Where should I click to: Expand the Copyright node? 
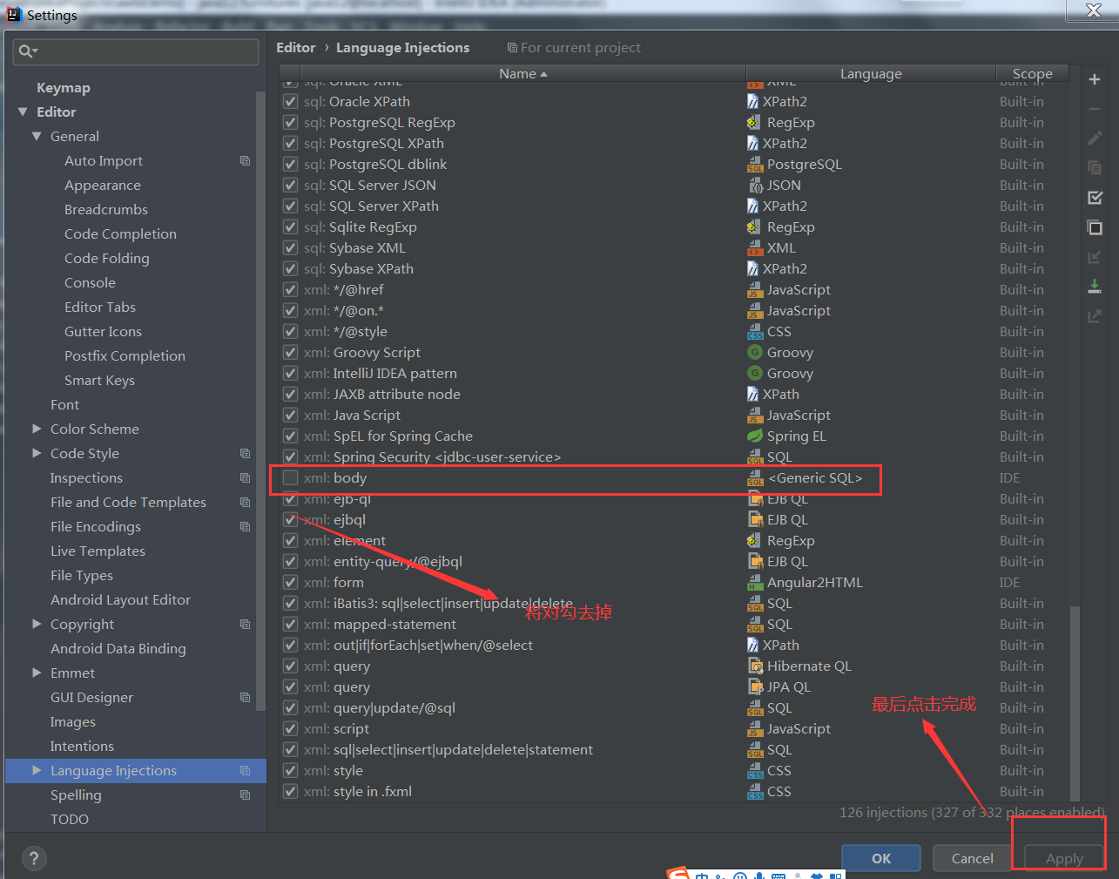tap(37, 624)
